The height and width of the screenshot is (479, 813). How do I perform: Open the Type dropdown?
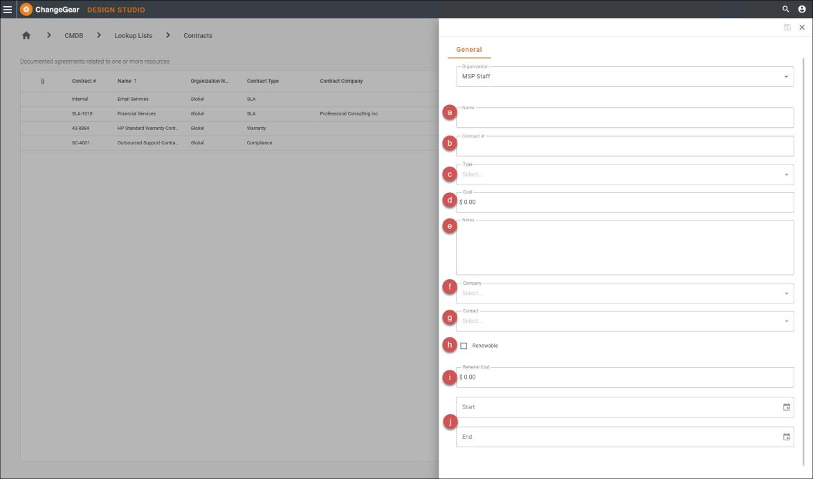coord(786,175)
